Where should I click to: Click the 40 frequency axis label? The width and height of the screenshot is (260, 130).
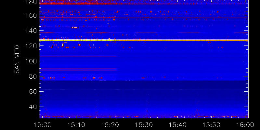tap(33, 107)
